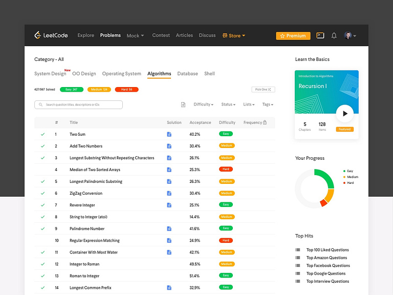Open the notifications bell
Image resolution: width=393 pixels, height=295 pixels.
coord(334,36)
